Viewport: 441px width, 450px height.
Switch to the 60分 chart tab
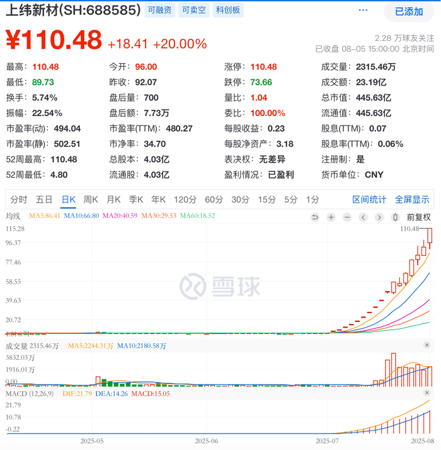pyautogui.click(x=214, y=199)
